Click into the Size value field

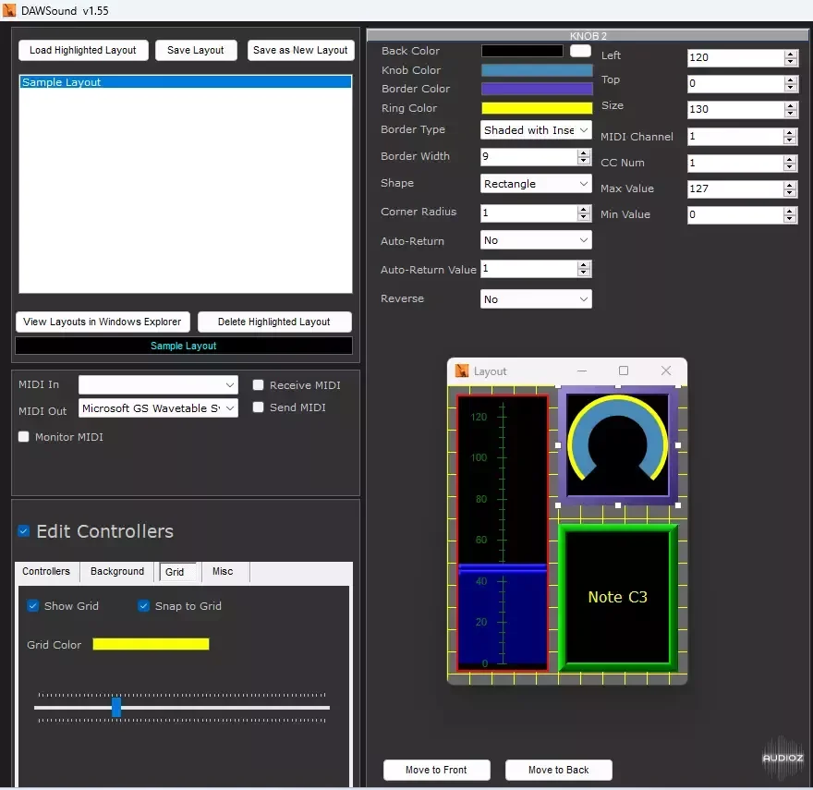pyautogui.click(x=735, y=109)
